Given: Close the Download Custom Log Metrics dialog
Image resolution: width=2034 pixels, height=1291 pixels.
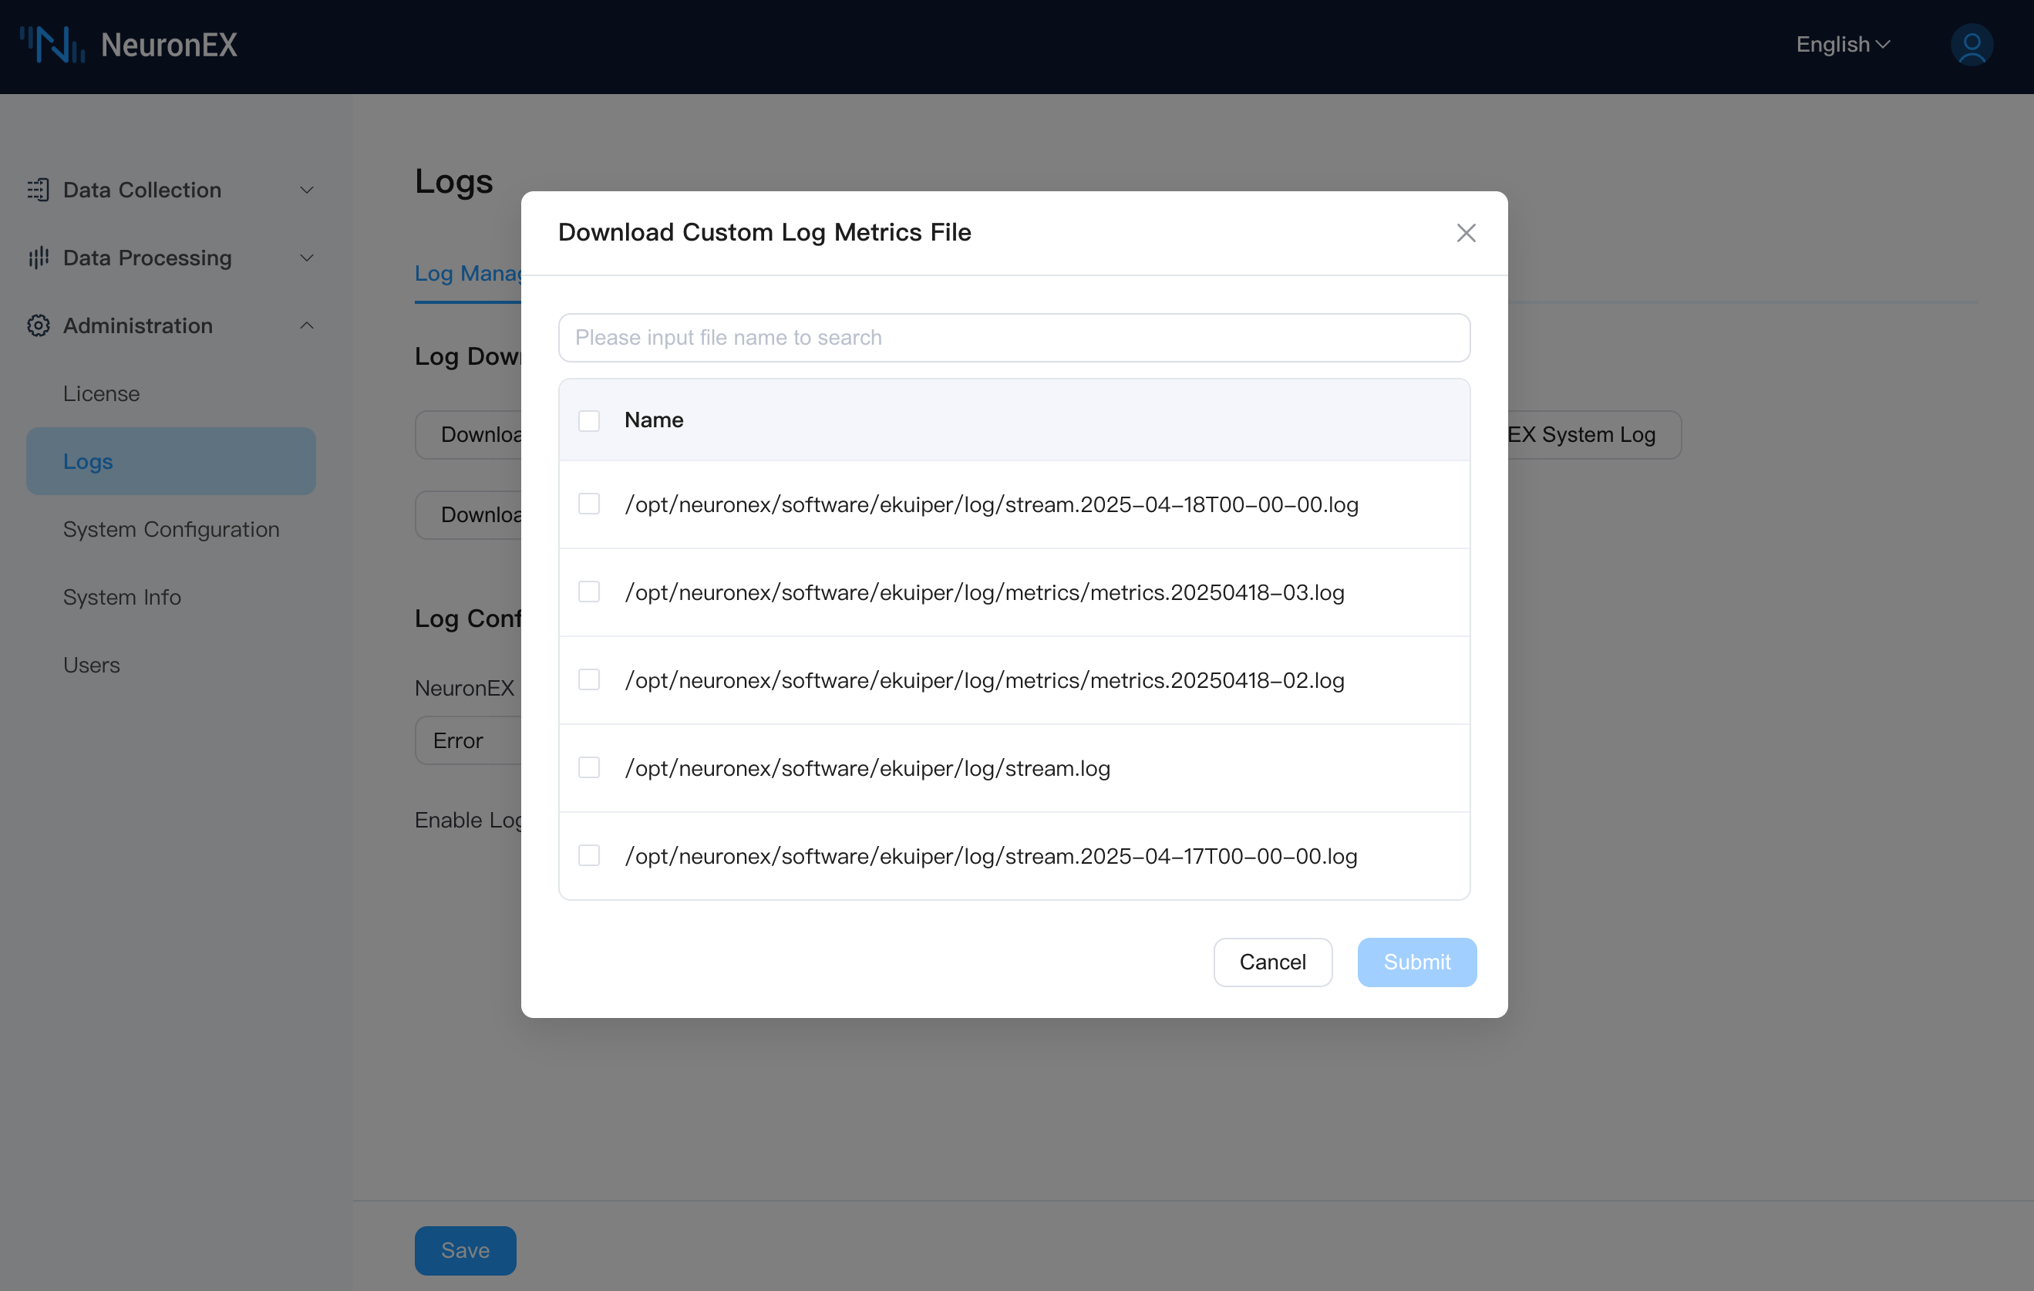Looking at the screenshot, I should [x=1466, y=233].
